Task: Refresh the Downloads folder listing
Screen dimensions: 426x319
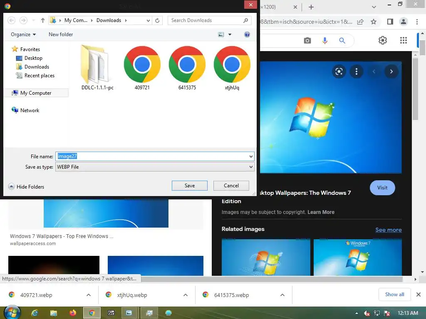Action: pos(157,20)
